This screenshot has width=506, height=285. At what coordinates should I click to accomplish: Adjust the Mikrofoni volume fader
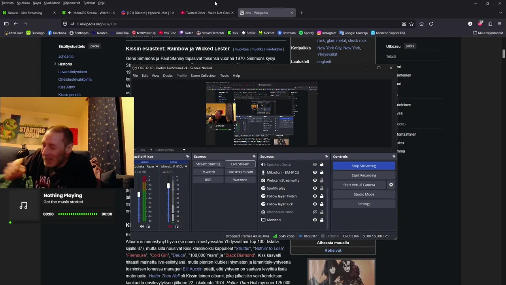(x=168, y=186)
